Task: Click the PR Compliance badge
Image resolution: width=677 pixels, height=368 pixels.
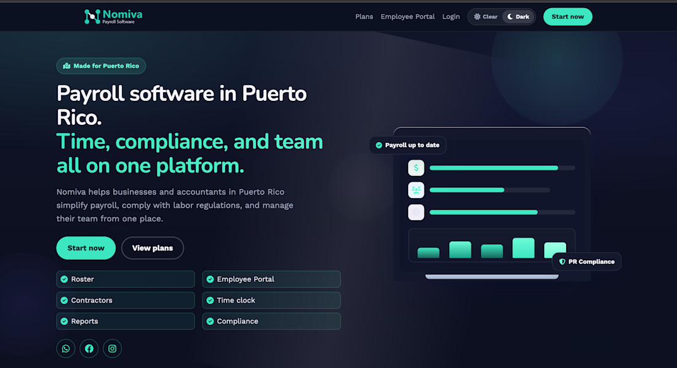Action: coord(587,262)
